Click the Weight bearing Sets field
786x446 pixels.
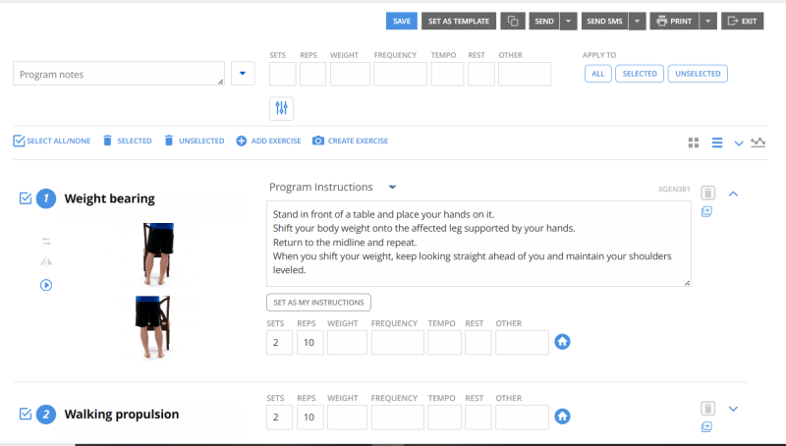tap(279, 342)
